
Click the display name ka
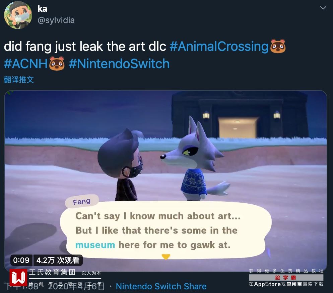point(42,9)
